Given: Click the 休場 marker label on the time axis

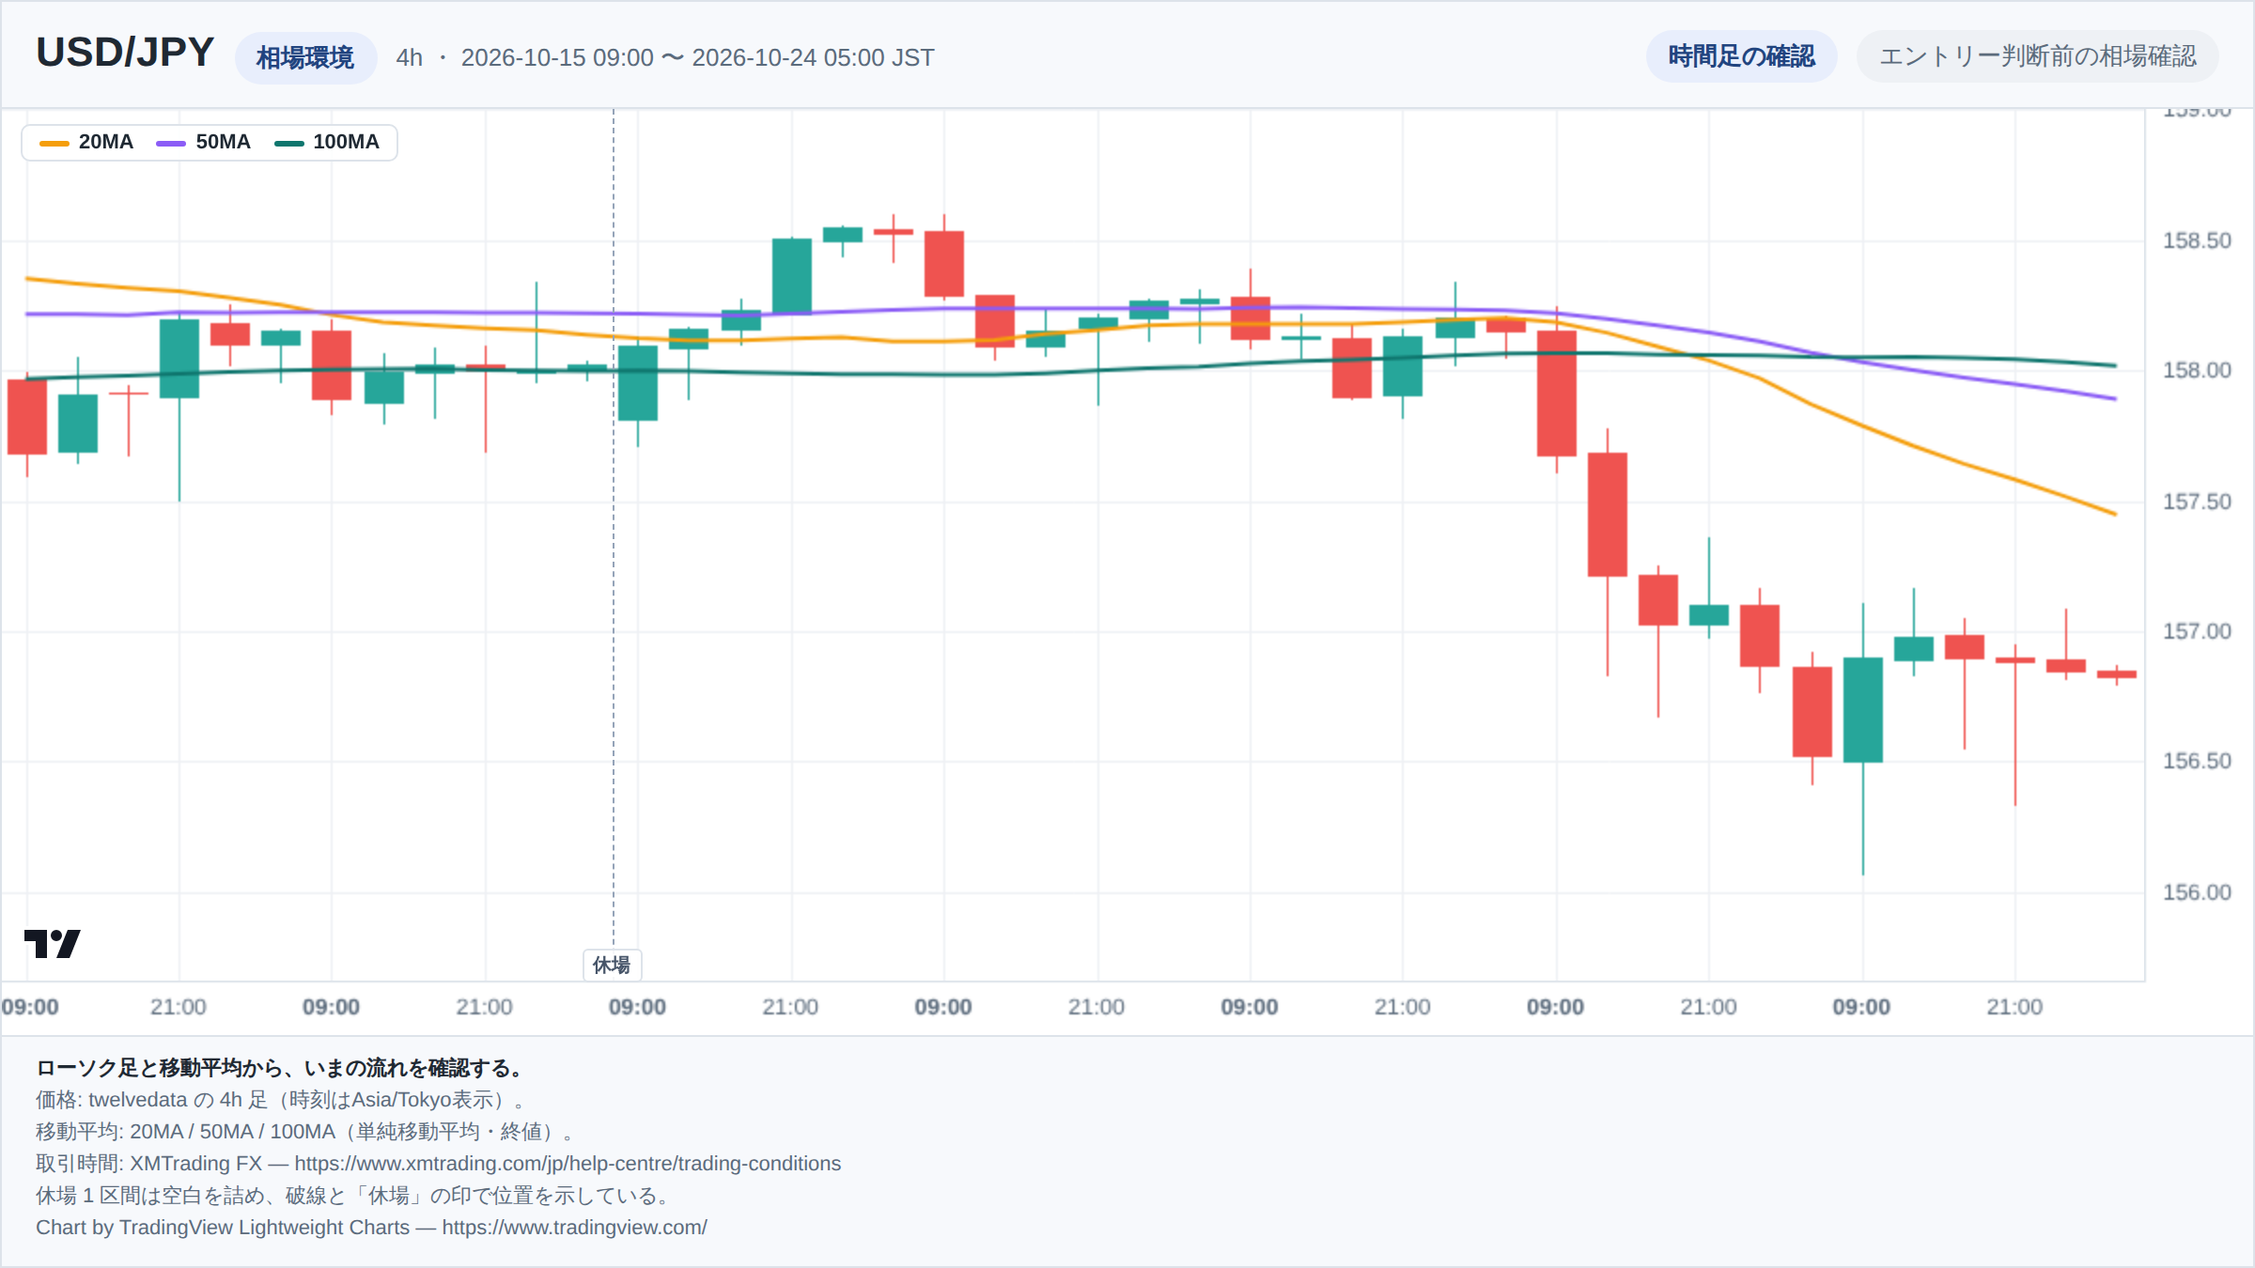Looking at the screenshot, I should [x=612, y=965].
